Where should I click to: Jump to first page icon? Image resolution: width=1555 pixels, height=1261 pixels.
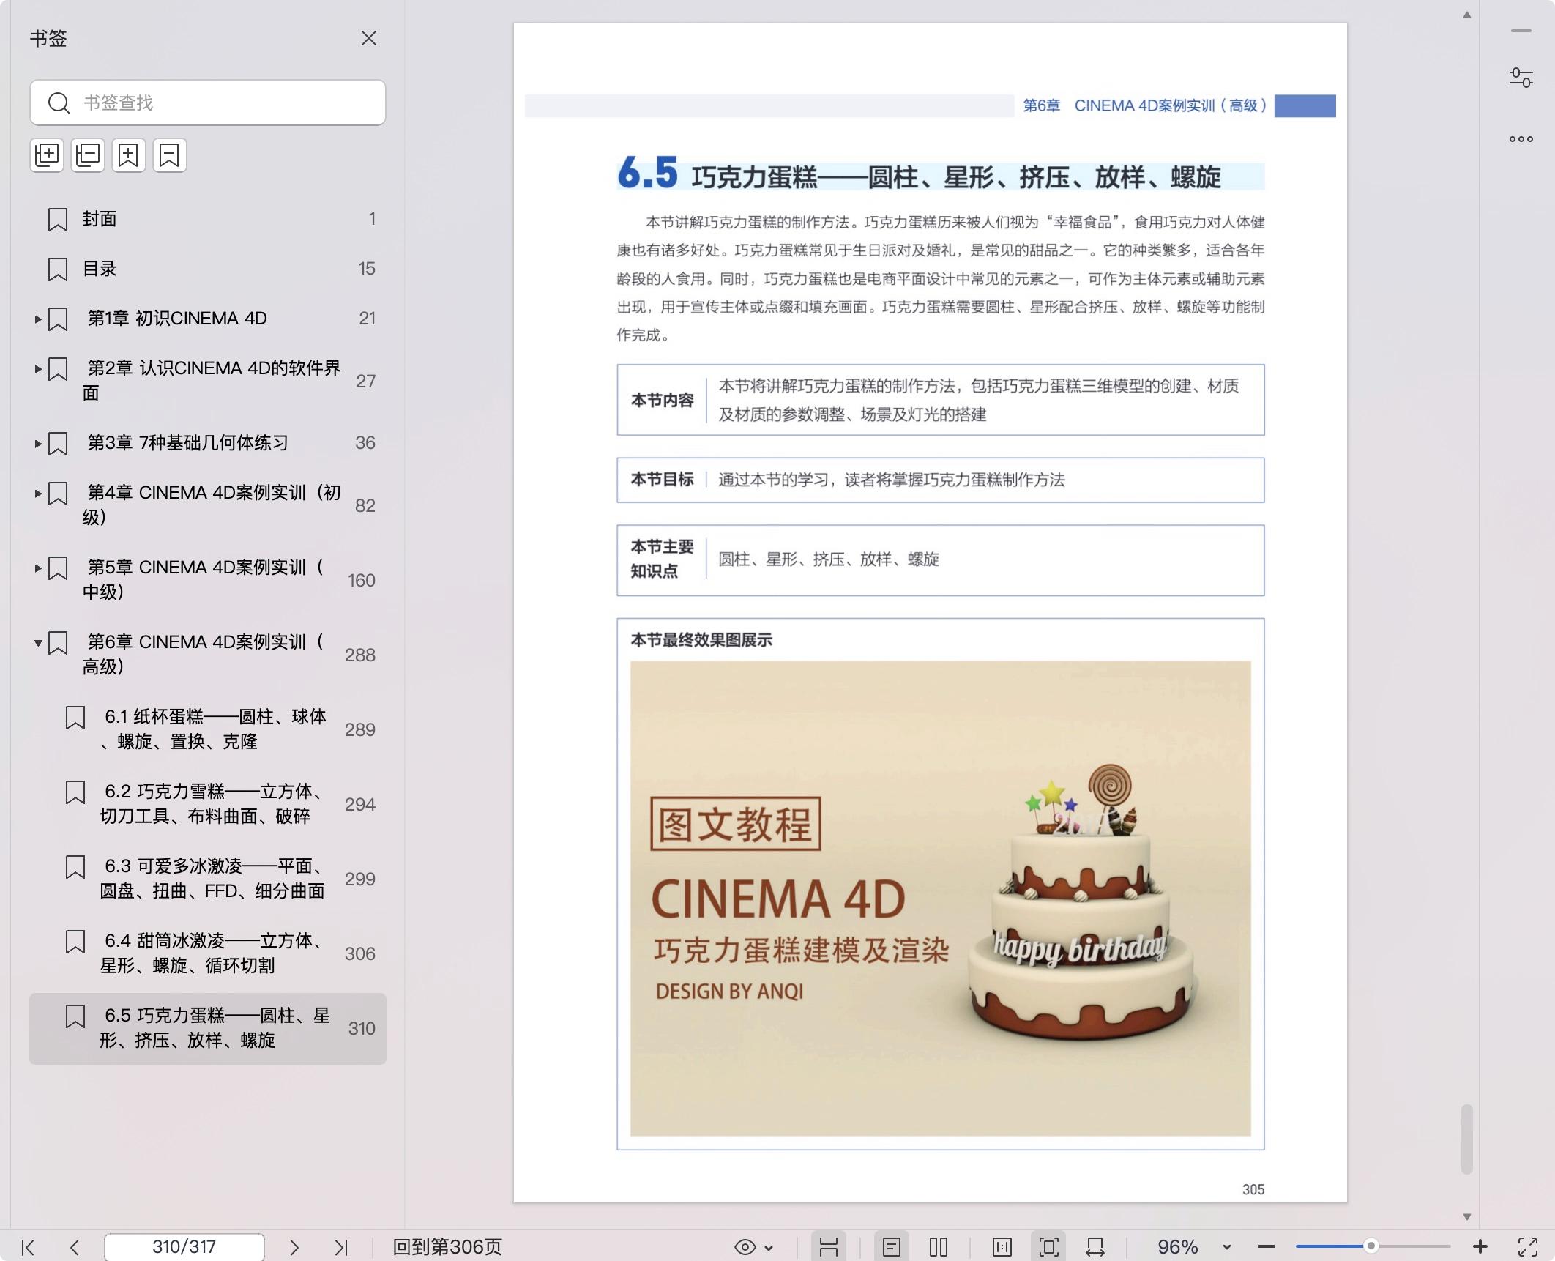click(x=28, y=1247)
